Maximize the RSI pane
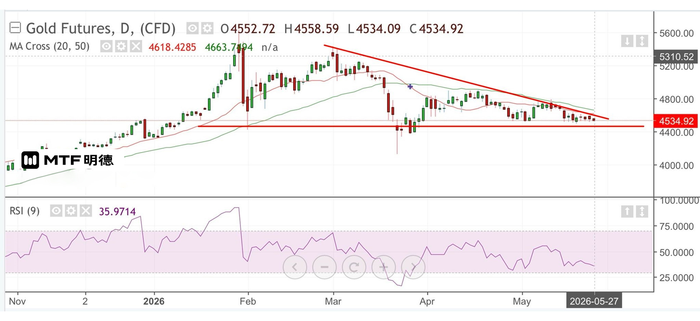The height and width of the screenshot is (321, 700). click(642, 212)
